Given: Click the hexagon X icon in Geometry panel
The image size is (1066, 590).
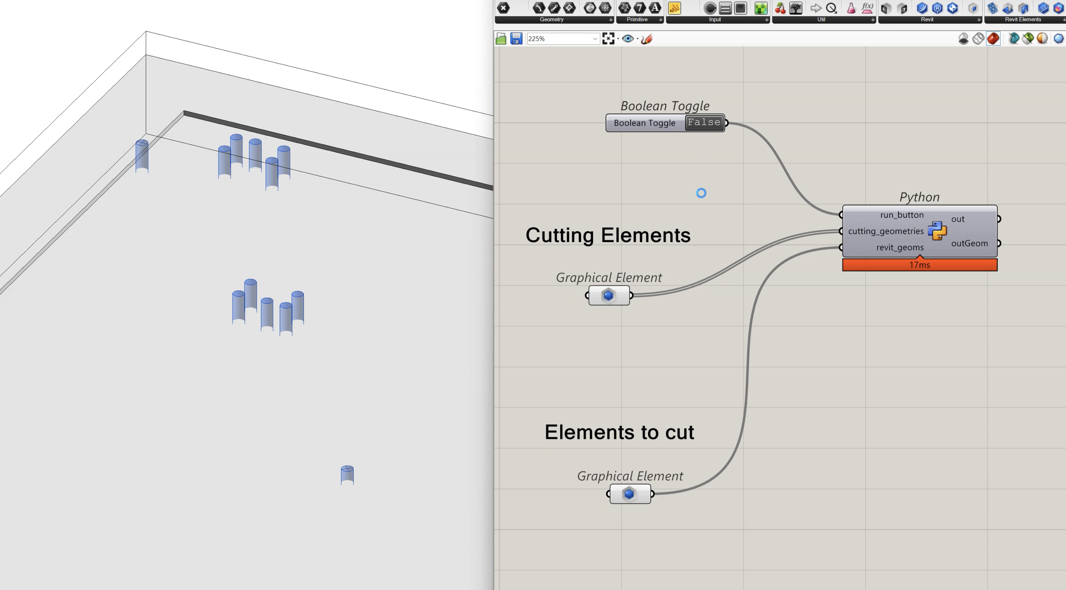Looking at the screenshot, I should [x=503, y=8].
